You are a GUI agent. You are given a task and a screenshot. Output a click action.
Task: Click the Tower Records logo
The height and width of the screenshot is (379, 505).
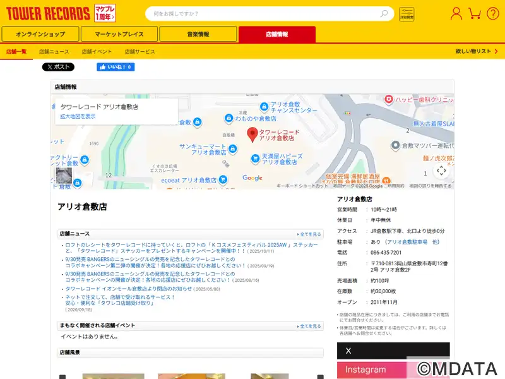[x=49, y=13]
